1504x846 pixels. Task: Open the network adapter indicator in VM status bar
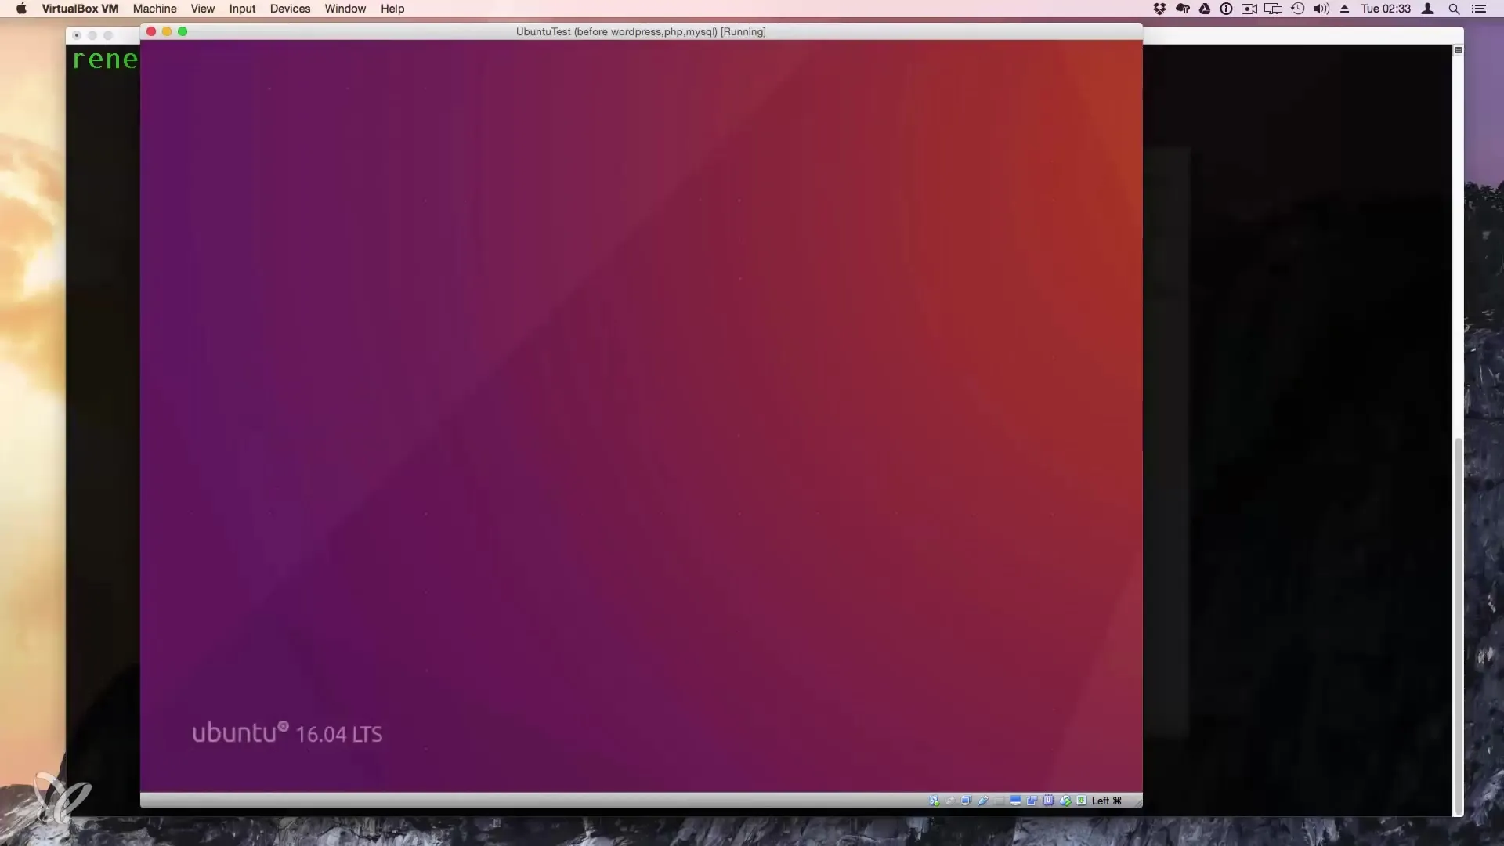(x=967, y=801)
